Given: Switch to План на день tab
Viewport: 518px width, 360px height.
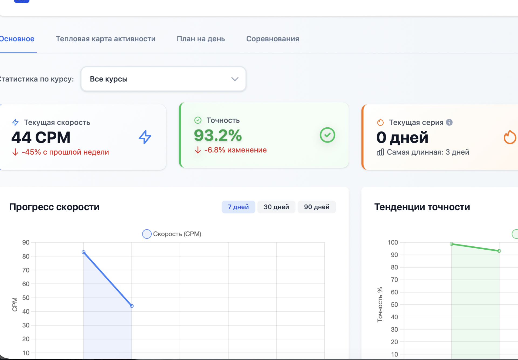Looking at the screenshot, I should pyautogui.click(x=201, y=39).
